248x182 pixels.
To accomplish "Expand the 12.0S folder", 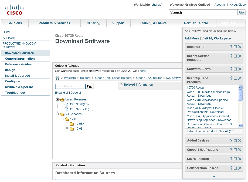I will (67, 129).
